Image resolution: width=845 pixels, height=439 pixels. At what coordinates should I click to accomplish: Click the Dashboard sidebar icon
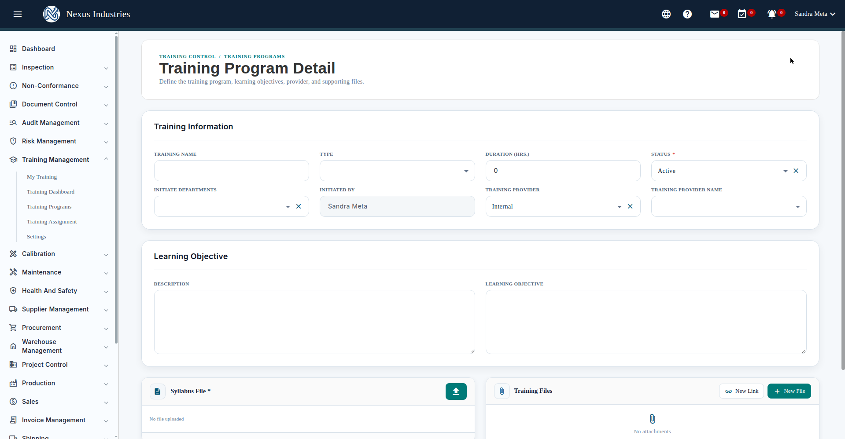click(x=13, y=49)
